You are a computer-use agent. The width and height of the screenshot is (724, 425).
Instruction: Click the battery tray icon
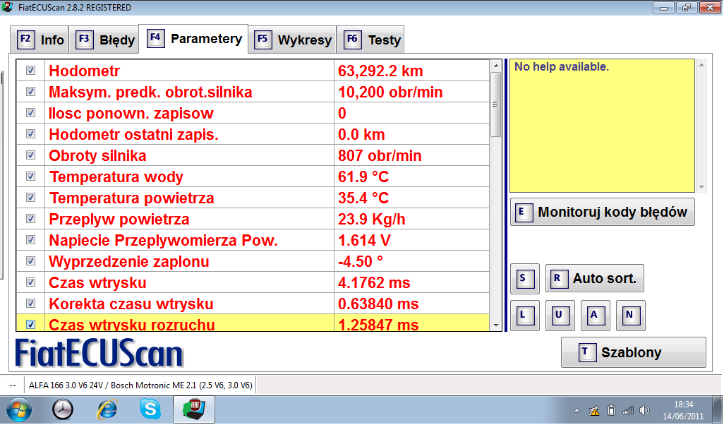pos(611,410)
